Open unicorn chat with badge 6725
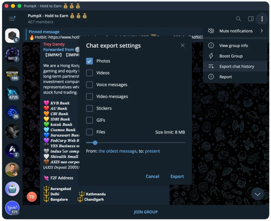 pyautogui.click(x=12, y=93)
